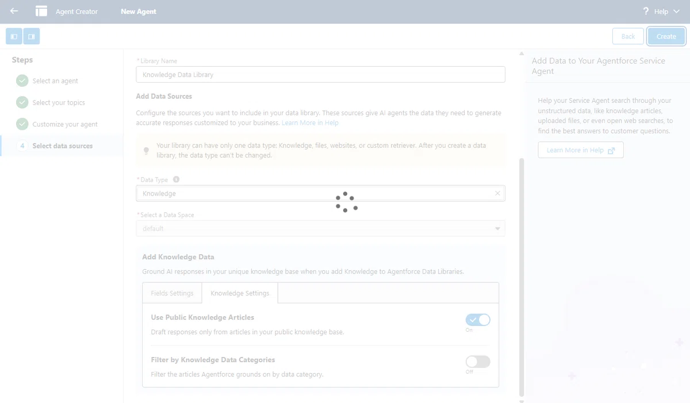This screenshot has width=690, height=403.
Task: Click the Create button
Action: tap(666, 36)
